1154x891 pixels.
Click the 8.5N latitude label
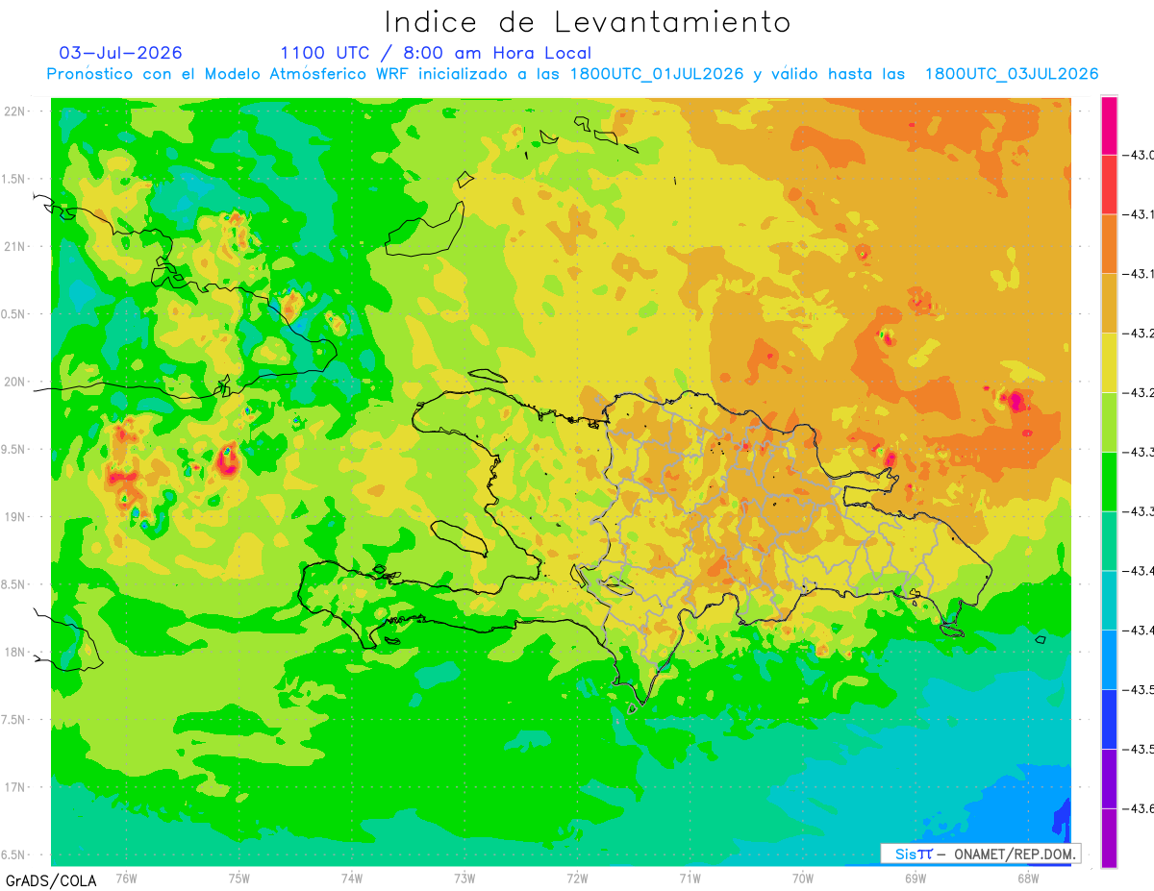(13, 584)
